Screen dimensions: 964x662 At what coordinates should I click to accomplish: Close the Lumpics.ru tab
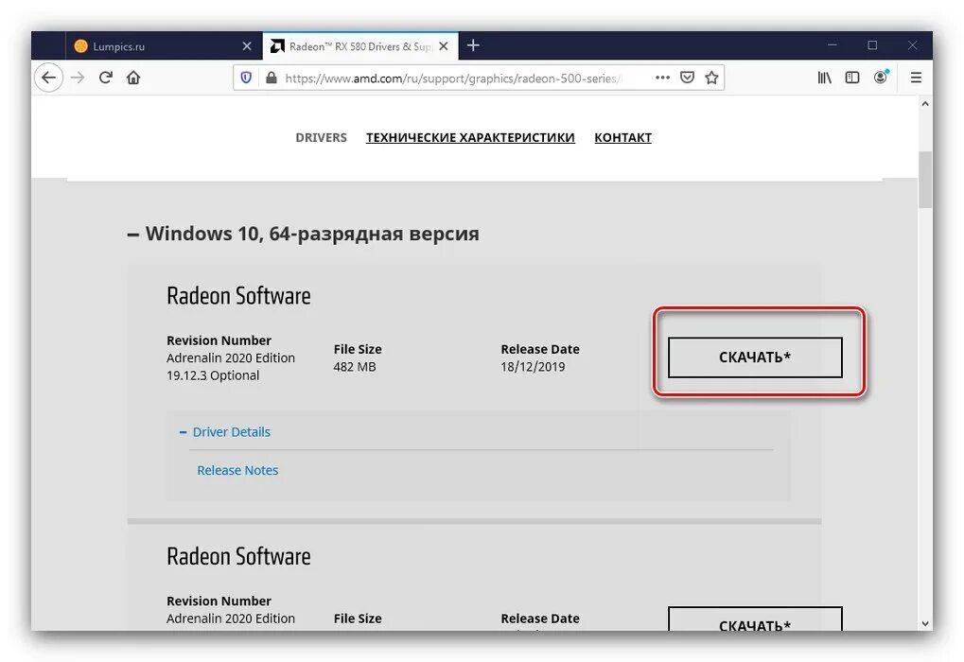[247, 46]
